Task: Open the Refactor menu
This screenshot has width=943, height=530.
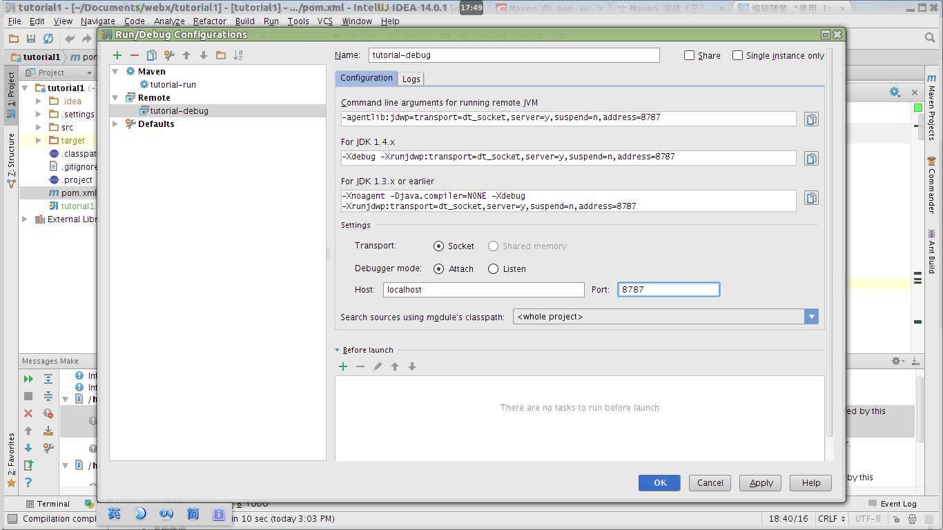Action: (x=209, y=21)
